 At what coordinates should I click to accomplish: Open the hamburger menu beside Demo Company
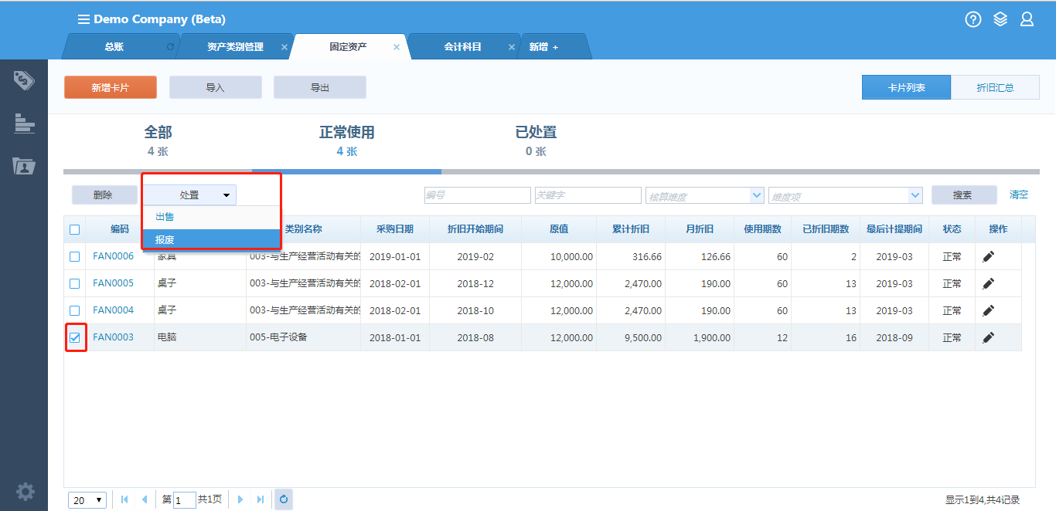[x=83, y=19]
